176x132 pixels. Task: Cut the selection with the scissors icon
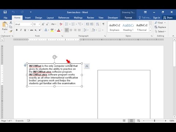(x=11, y=22)
